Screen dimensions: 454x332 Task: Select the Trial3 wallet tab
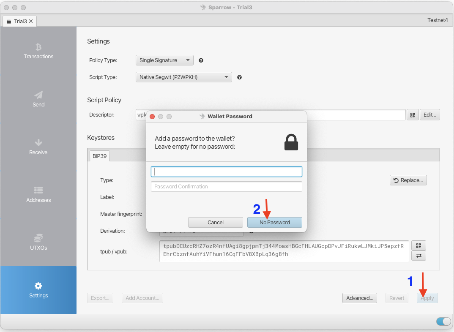[x=20, y=21]
